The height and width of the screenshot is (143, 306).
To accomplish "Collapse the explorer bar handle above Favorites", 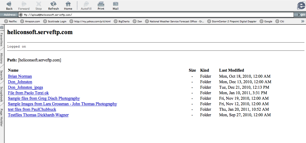I will [x=2, y=28].
